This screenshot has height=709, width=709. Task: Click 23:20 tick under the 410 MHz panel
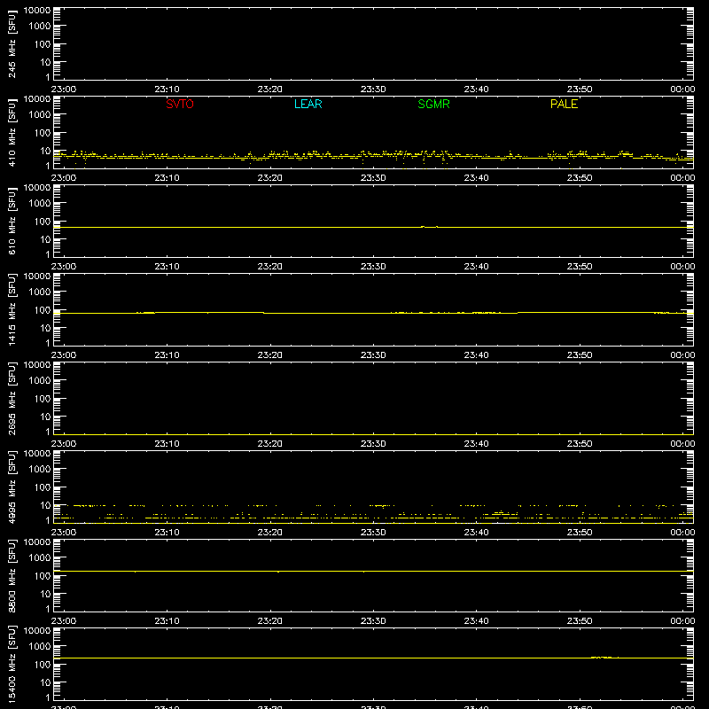click(x=270, y=178)
